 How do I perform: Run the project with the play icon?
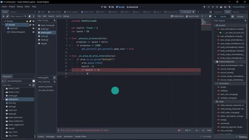(x=204, y=7)
